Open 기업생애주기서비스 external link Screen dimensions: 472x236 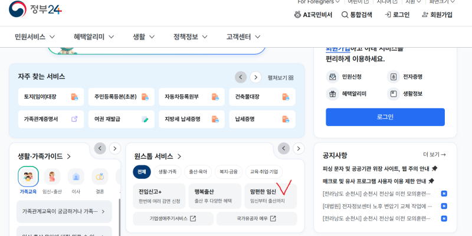173,218
